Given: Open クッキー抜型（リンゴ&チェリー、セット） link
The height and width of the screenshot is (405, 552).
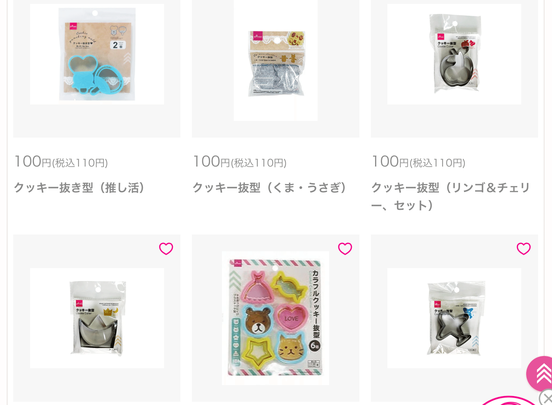Looking at the screenshot, I should pyautogui.click(x=450, y=196).
